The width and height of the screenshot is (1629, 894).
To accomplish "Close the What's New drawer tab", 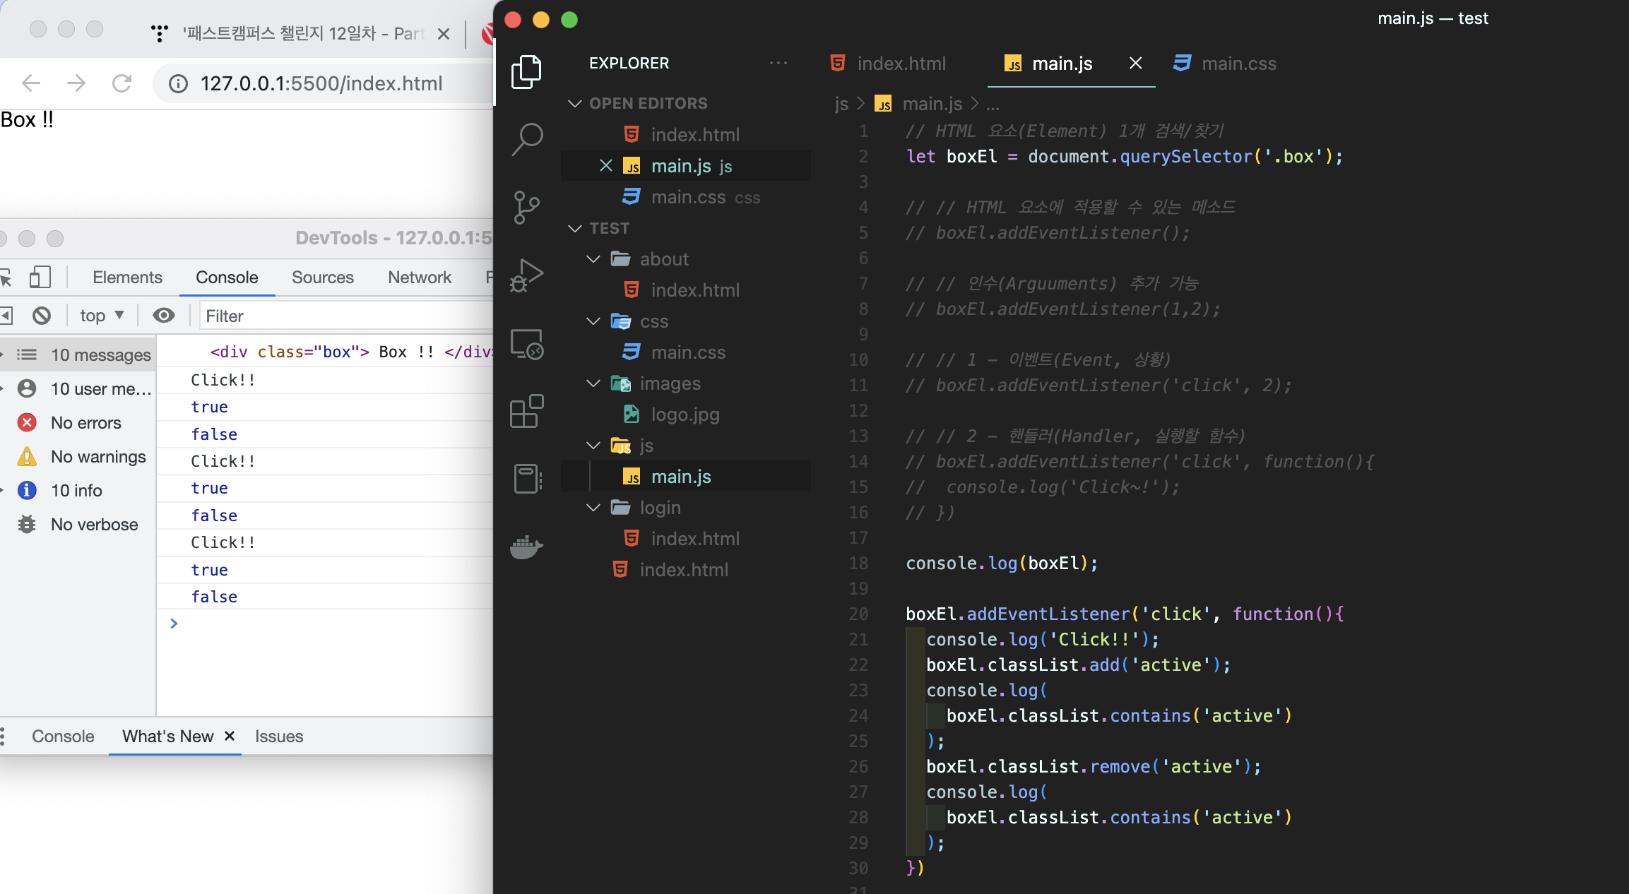I will 230,736.
